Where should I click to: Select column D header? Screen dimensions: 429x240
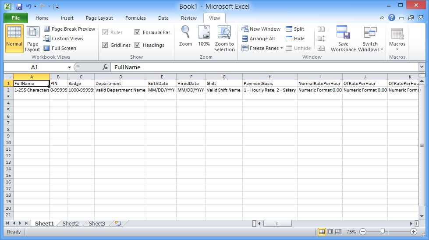click(x=121, y=77)
